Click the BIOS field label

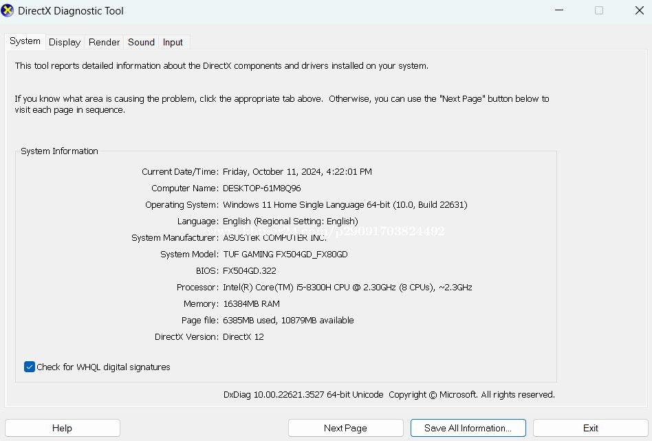pyautogui.click(x=208, y=271)
